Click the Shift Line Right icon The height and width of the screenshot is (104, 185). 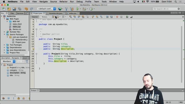(x=111, y=17)
